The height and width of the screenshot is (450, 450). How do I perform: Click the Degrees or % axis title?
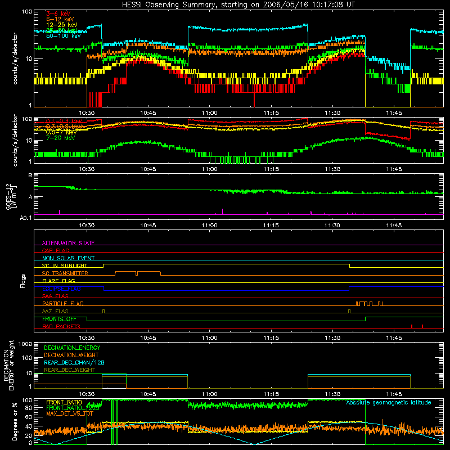(15, 421)
